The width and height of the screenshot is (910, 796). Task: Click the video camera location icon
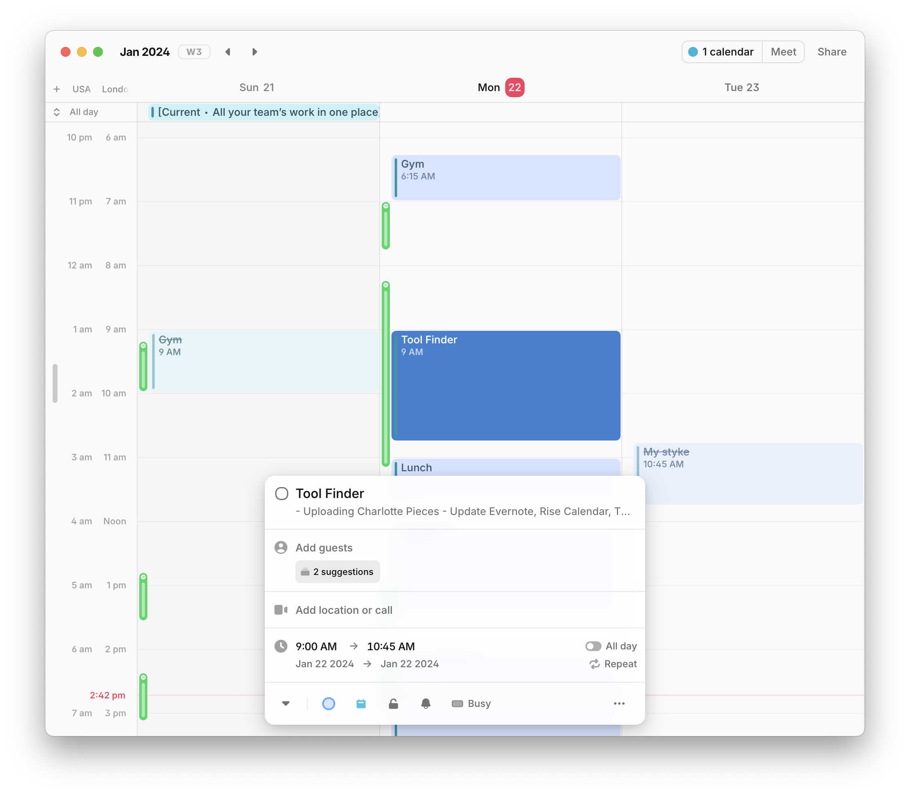click(x=281, y=610)
